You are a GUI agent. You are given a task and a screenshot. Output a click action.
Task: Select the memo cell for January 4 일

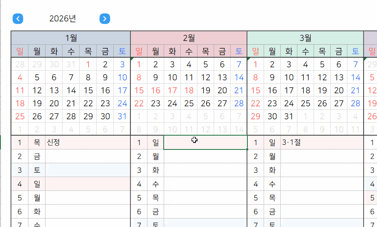88,184
